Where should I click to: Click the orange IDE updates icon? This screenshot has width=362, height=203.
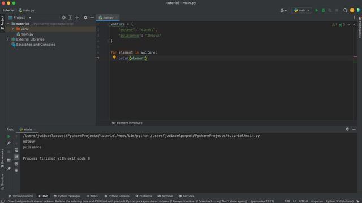352,10
